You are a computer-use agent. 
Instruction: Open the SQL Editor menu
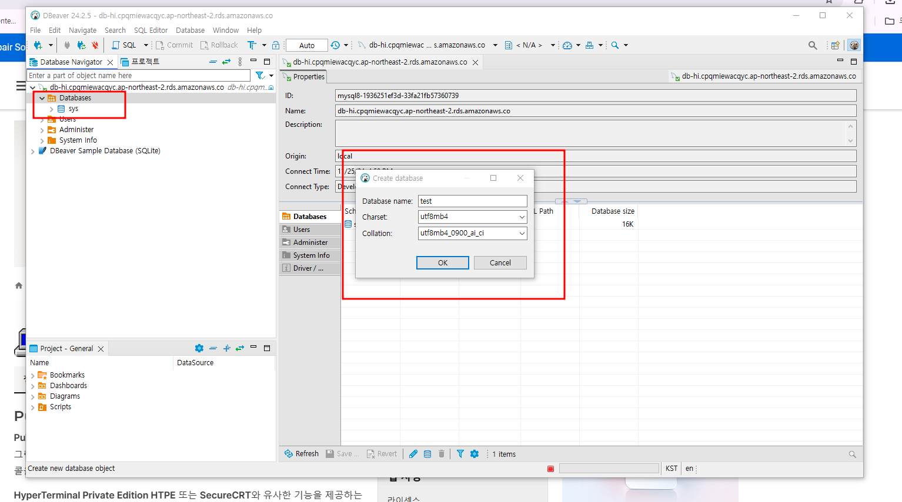(x=151, y=30)
